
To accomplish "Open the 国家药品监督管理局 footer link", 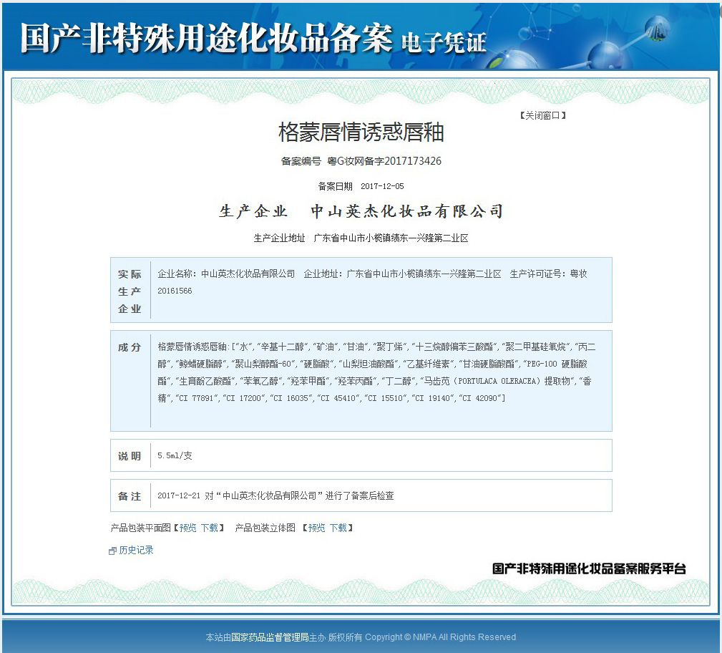I will pos(269,637).
